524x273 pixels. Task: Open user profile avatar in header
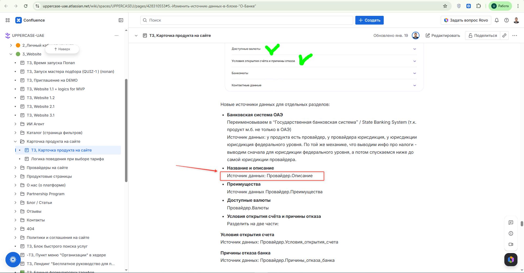pos(516,20)
